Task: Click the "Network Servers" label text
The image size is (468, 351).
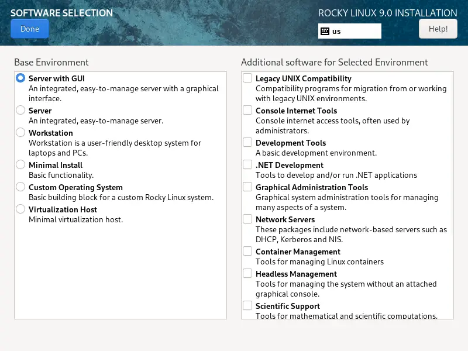Action: [285, 220]
